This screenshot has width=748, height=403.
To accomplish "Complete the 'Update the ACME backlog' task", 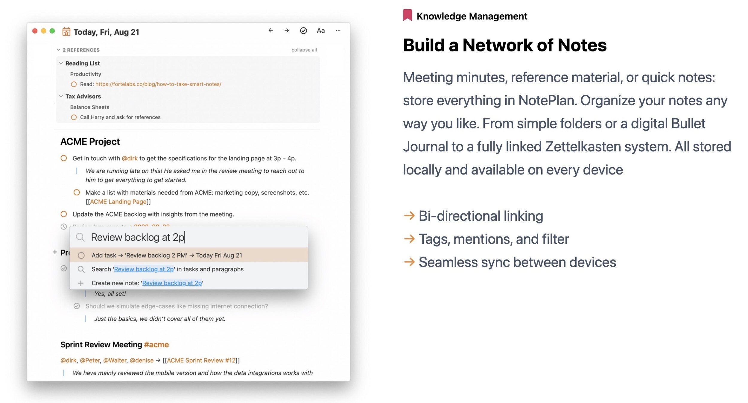I will coord(64,214).
